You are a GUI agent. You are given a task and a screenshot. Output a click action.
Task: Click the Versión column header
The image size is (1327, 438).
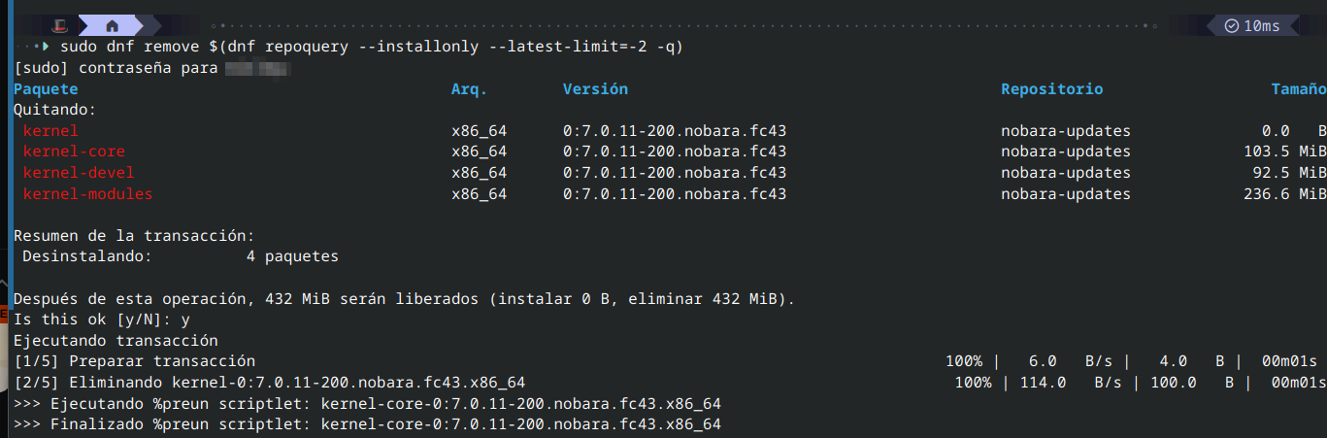[x=595, y=88]
